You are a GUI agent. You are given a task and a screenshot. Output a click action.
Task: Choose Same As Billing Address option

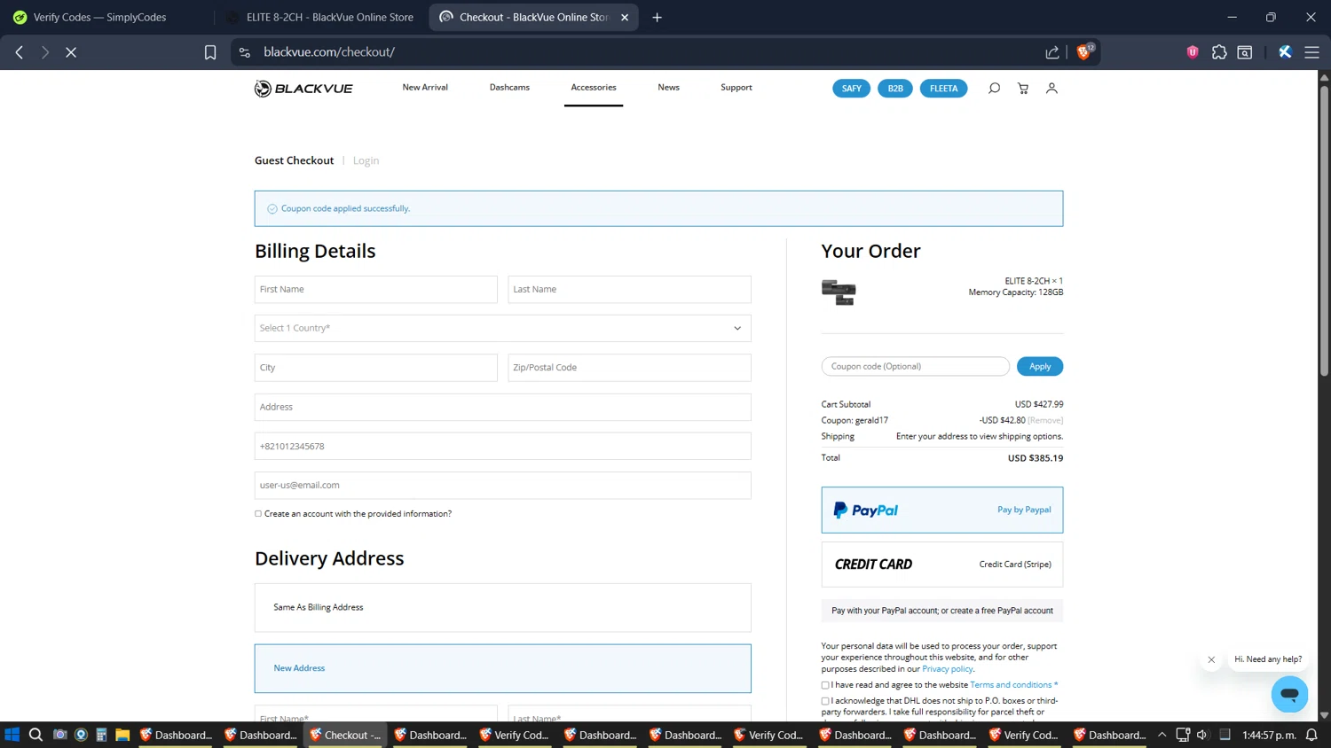pyautogui.click(x=503, y=607)
